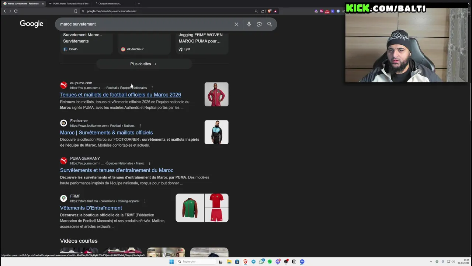Switch to the 'PUMA Maroc Pumatech Veste' tab
The width and height of the screenshot is (472, 266).
(70, 4)
